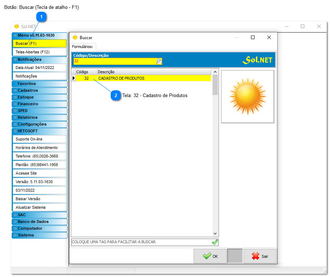
Task: Expand the Estoque section
Action: (x=40, y=97)
